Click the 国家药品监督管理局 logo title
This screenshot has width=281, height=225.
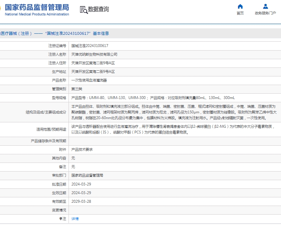37,8
